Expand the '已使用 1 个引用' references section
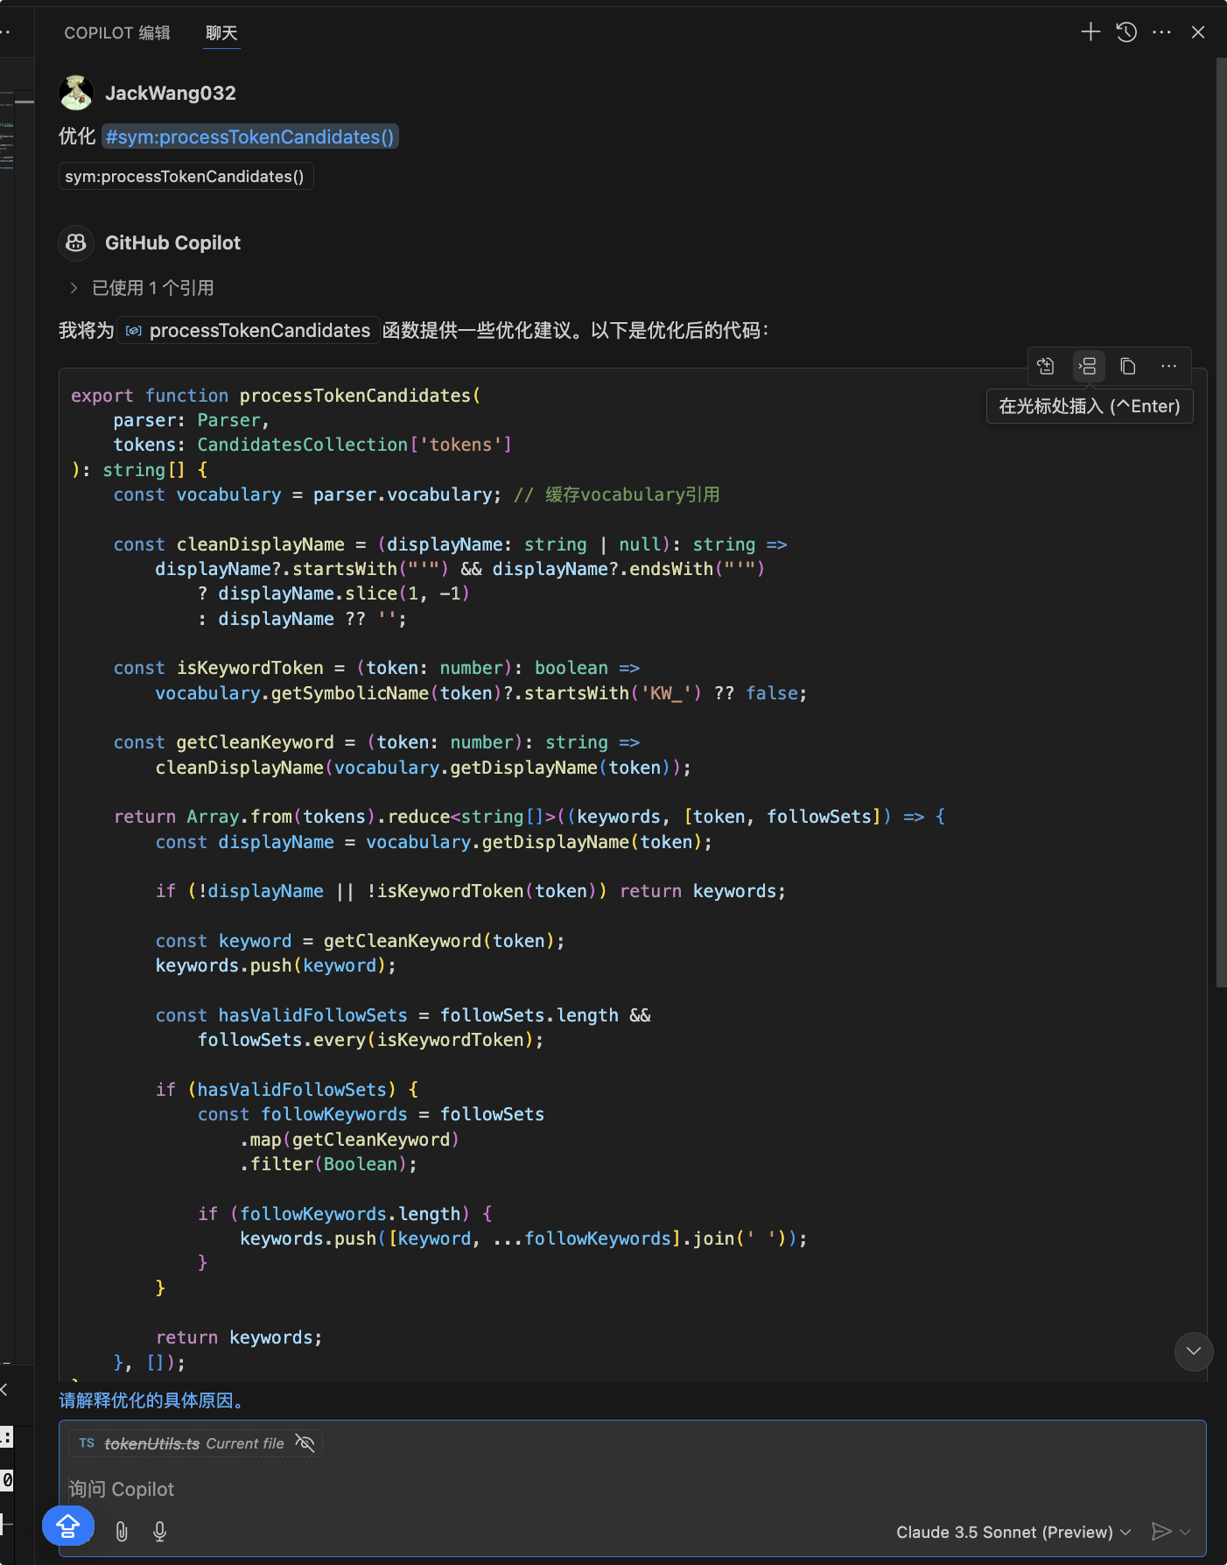This screenshot has width=1227, height=1565. [74, 288]
